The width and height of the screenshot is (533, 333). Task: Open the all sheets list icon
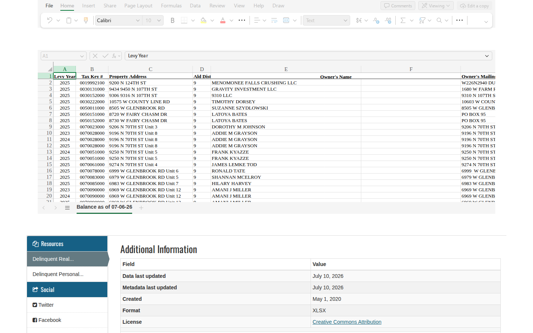point(67,208)
